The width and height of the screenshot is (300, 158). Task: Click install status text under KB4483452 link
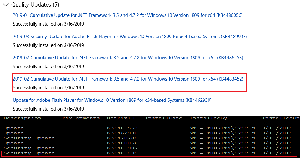[48, 88]
